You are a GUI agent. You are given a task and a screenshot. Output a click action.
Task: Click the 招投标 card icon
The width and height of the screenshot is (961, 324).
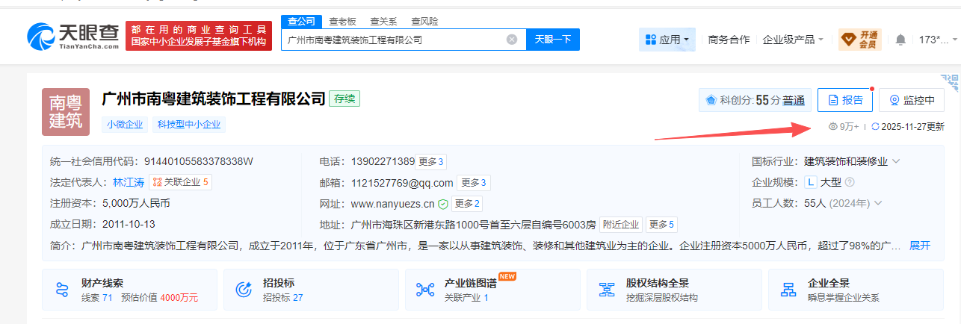(244, 290)
